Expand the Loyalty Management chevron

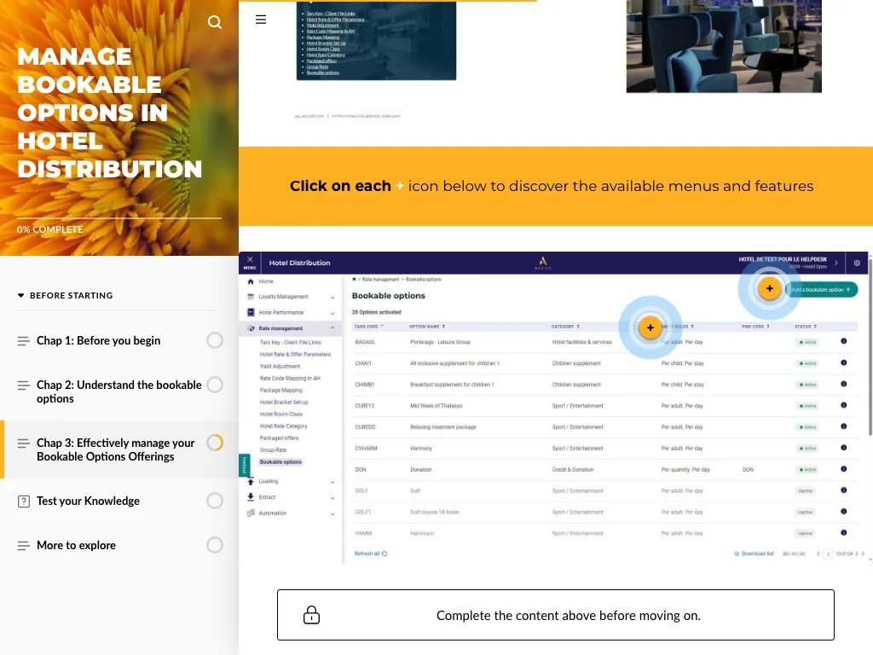point(332,298)
